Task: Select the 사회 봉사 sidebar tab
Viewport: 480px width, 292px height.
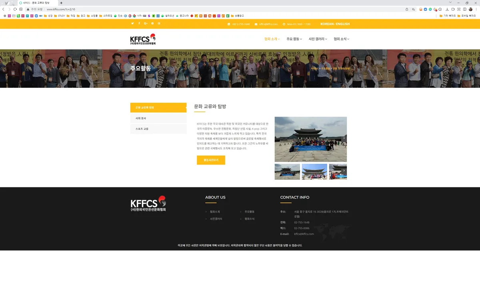Action: pyautogui.click(x=158, y=118)
